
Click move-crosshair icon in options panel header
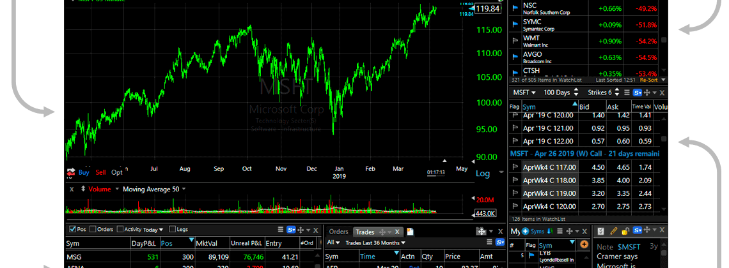tap(647, 93)
